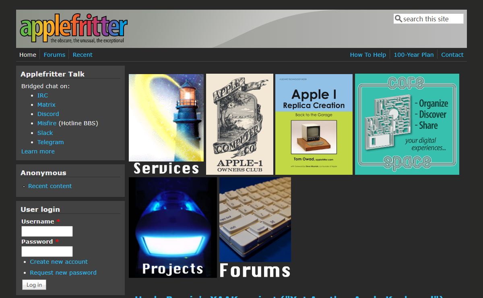Click the Log in button
The width and height of the screenshot is (483, 298).
point(34,285)
